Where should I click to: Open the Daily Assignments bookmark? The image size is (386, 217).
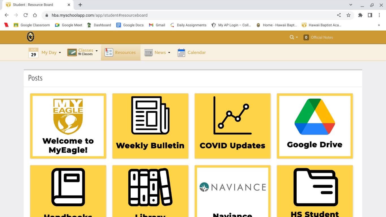(x=188, y=25)
